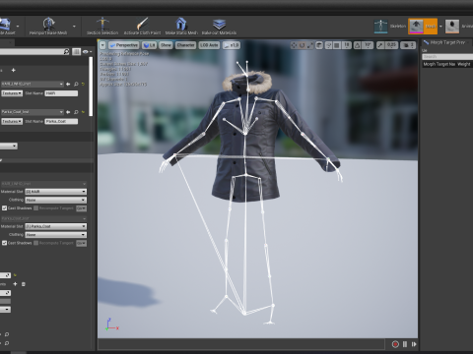Open Textures dropdown for Parka_Coat slot
Viewport: 473px width, 354px height.
coord(12,121)
